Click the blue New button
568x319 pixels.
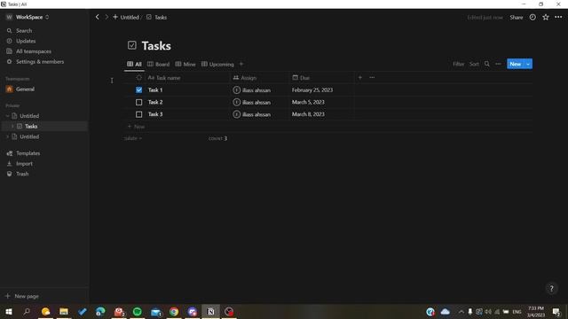[x=516, y=64]
